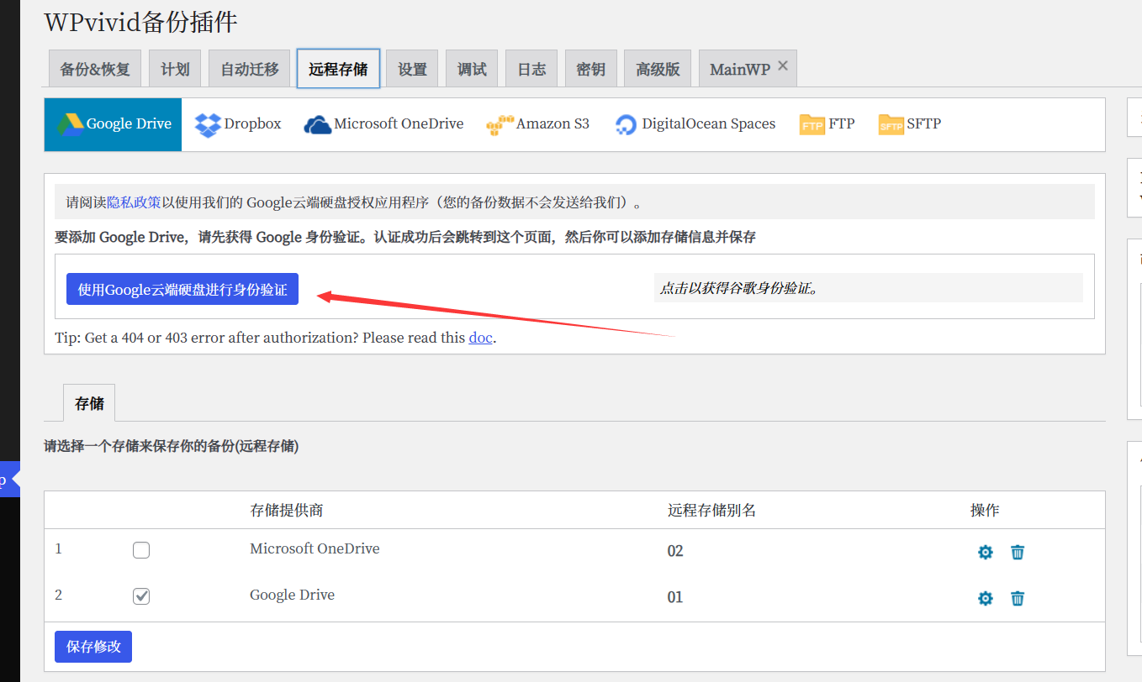Switch to the 自动迁移 tab
The image size is (1142, 682).
coord(250,69)
